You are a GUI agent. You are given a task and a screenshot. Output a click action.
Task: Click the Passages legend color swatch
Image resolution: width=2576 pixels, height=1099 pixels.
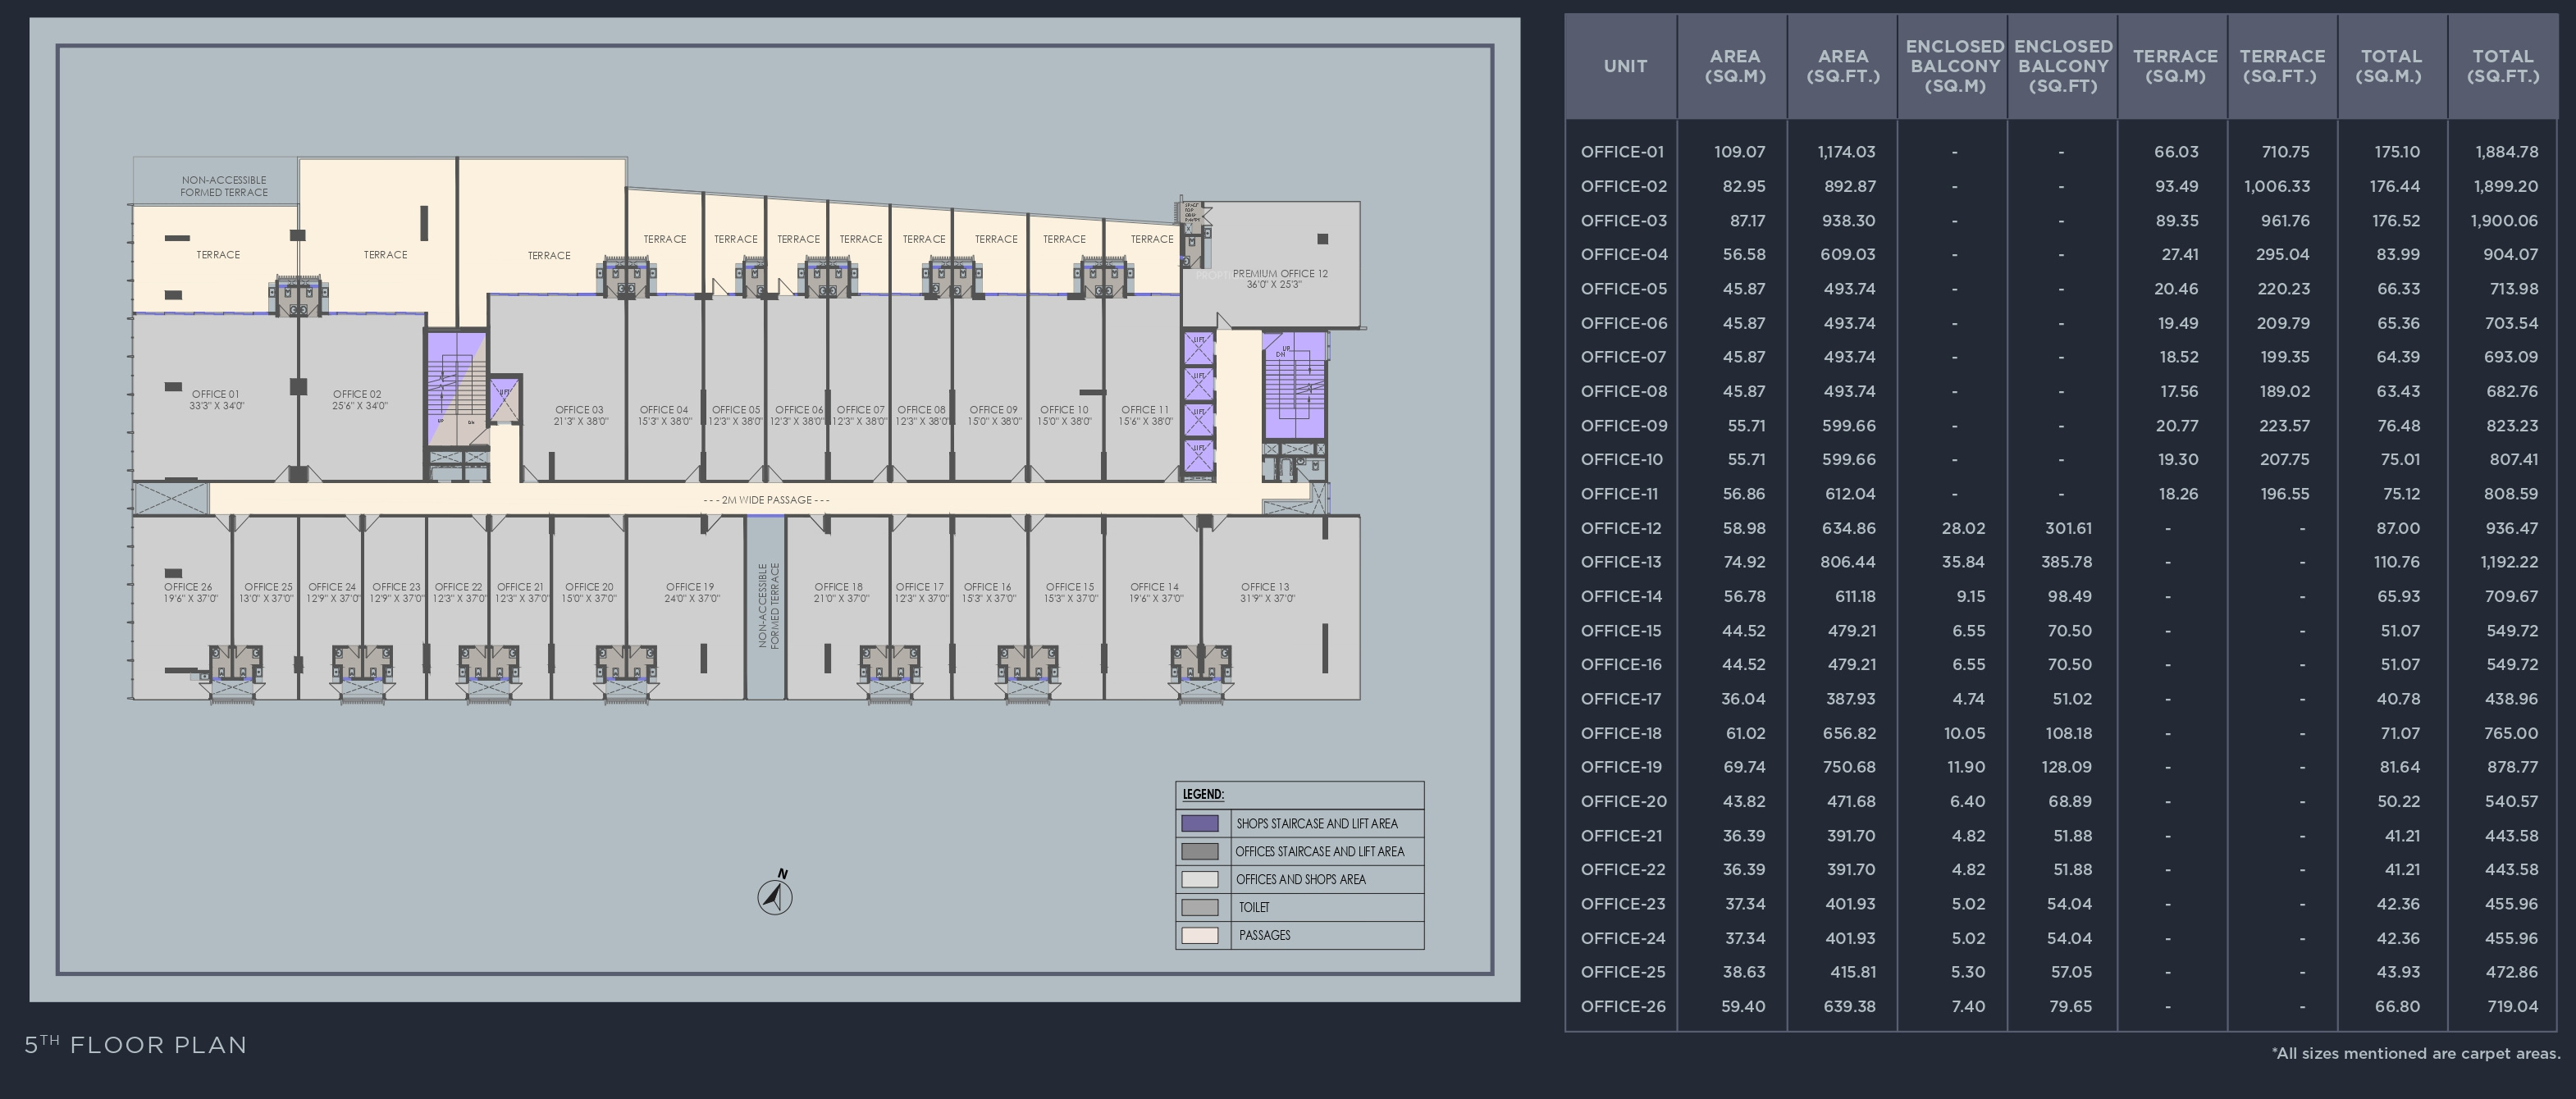1199,935
